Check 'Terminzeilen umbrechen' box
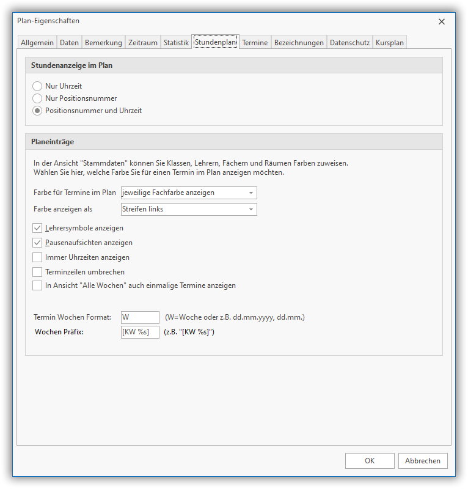This screenshot has height=489, width=468. tap(37, 271)
